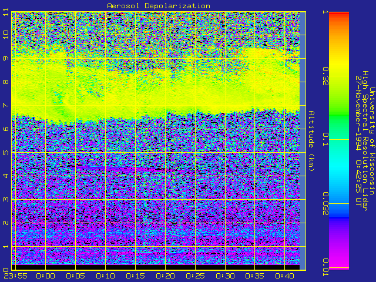This screenshot has height=282, width=376.
Task: Click the 'High Spectral Resolution Lidar' text
Action: coord(365,141)
